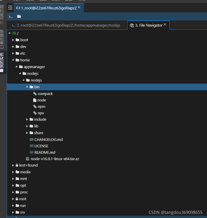The image size is (207, 218).
Task: Expand the dev folder arrow
Action: click(13, 46)
